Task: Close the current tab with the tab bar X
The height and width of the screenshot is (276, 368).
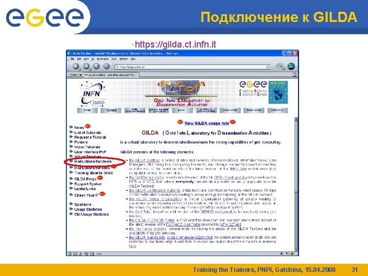Action: pyautogui.click(x=294, y=75)
